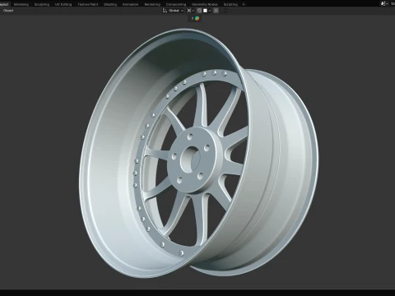This screenshot has width=395, height=296.
Task: Switch to the Scripting workspace tab
Action: 230,4
